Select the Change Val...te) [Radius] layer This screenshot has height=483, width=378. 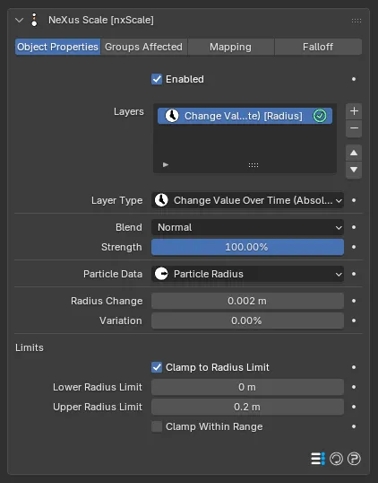(x=245, y=116)
